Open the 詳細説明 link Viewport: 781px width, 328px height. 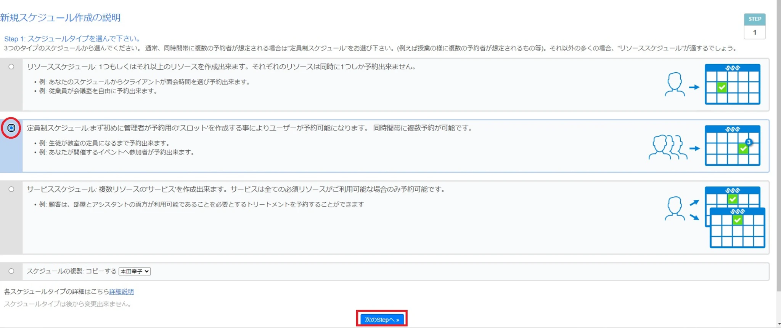[x=121, y=291]
